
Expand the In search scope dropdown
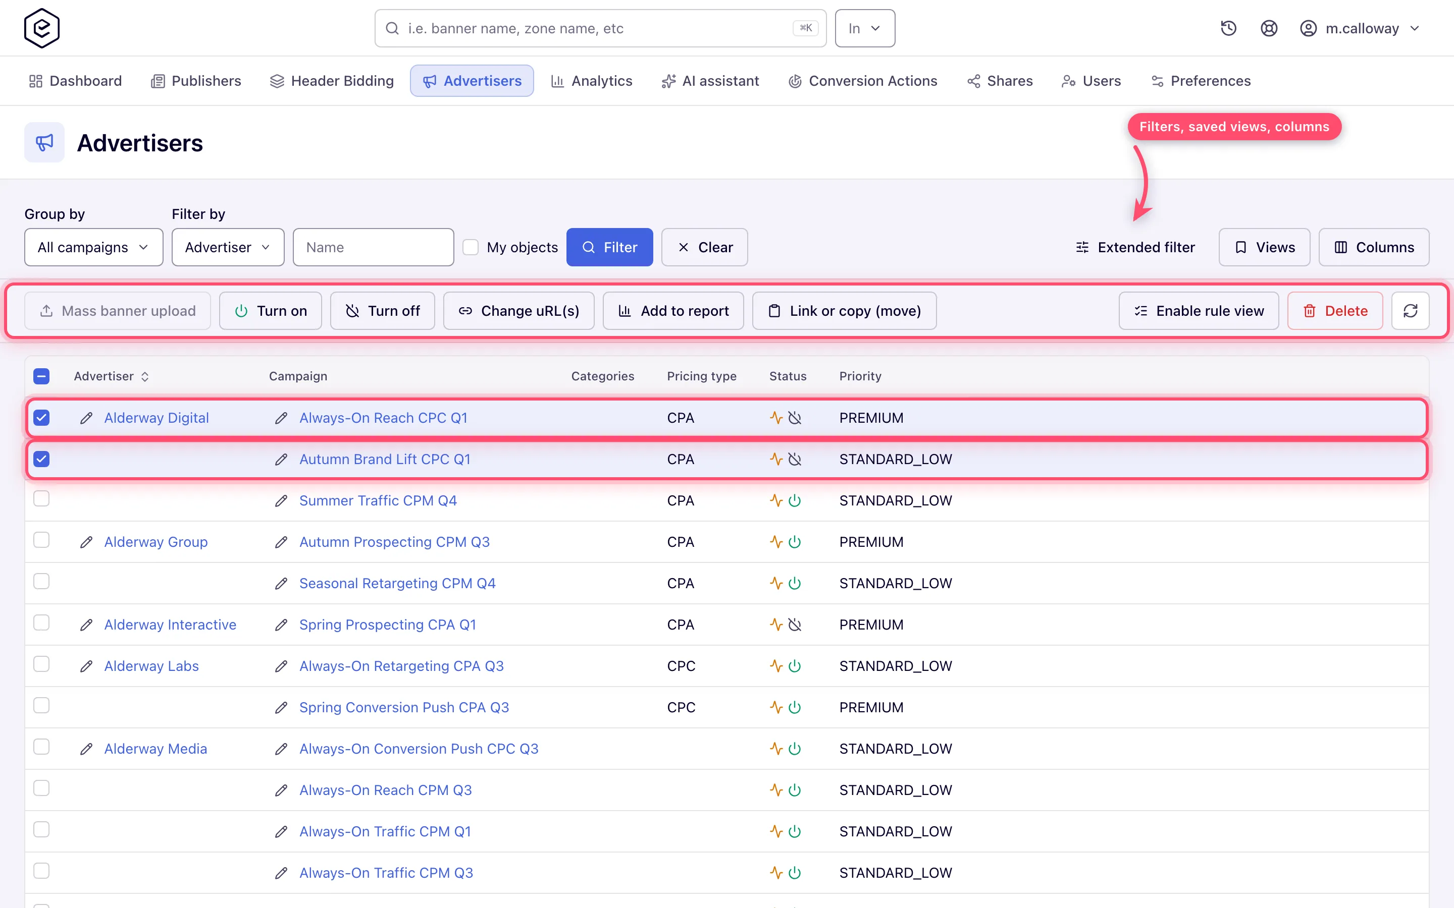coord(865,28)
